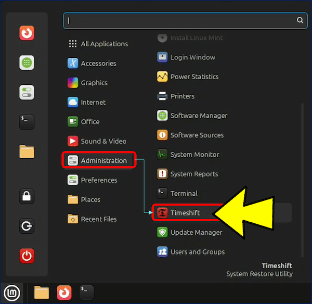Focus the menu search field

[185, 21]
